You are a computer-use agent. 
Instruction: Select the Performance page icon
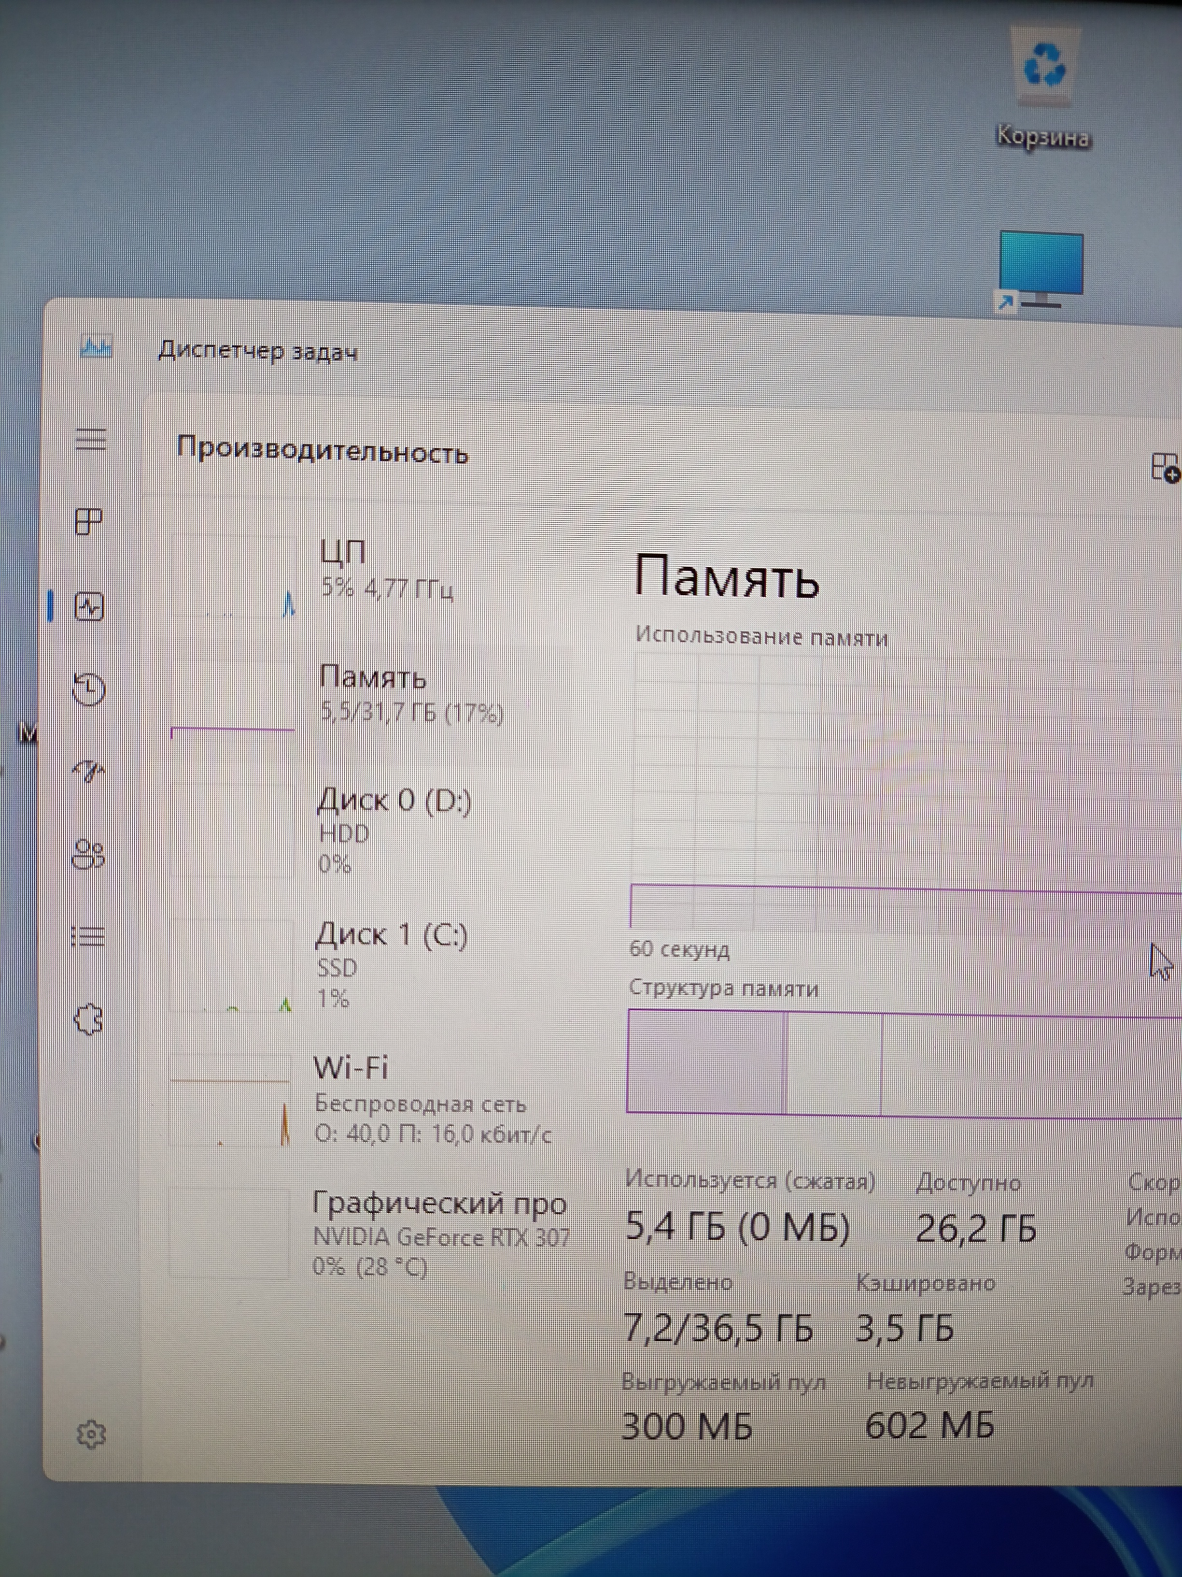pyautogui.click(x=89, y=607)
